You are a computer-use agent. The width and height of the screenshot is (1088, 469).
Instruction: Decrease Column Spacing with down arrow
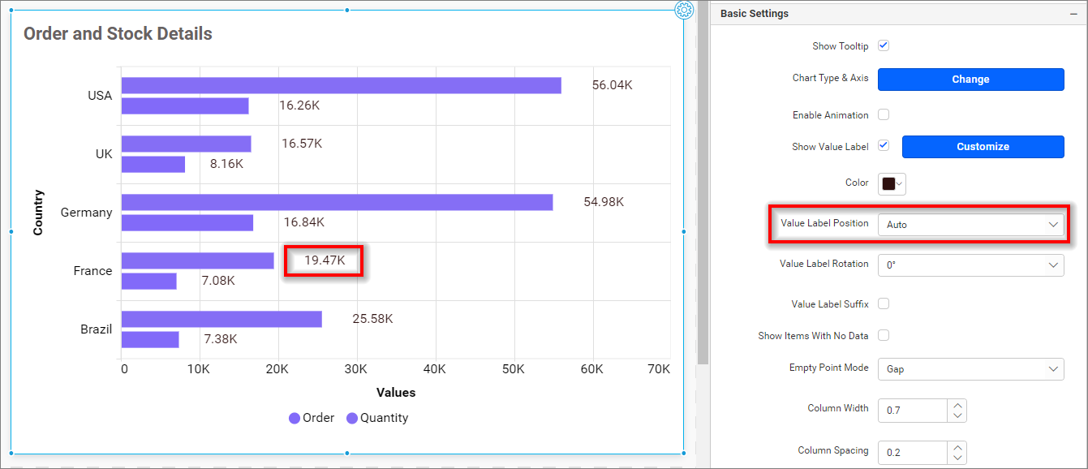(957, 458)
